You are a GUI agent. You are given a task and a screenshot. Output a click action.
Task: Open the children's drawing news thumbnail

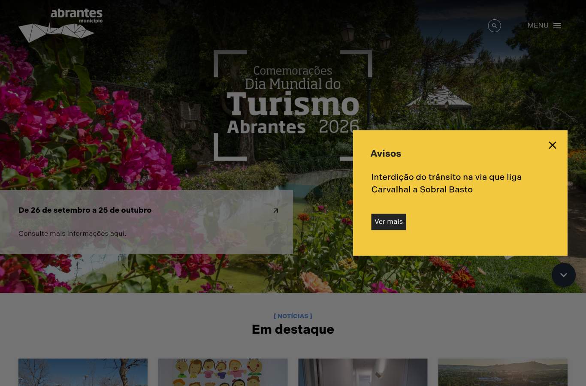(223, 372)
